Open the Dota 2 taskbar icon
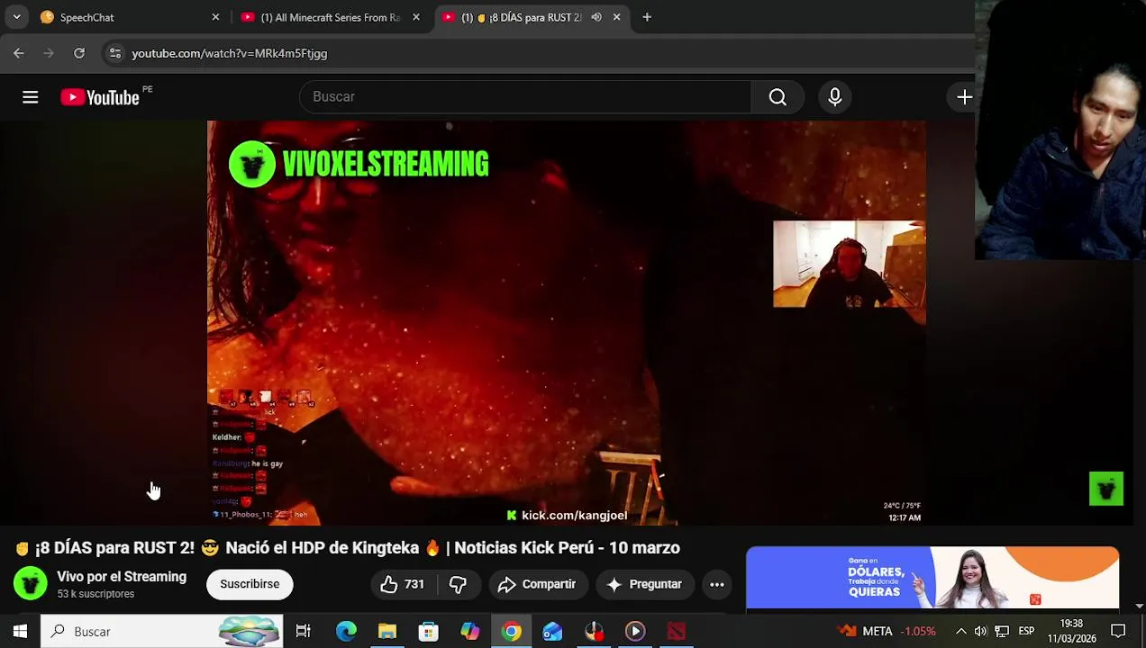The height and width of the screenshot is (648, 1146). tap(677, 631)
